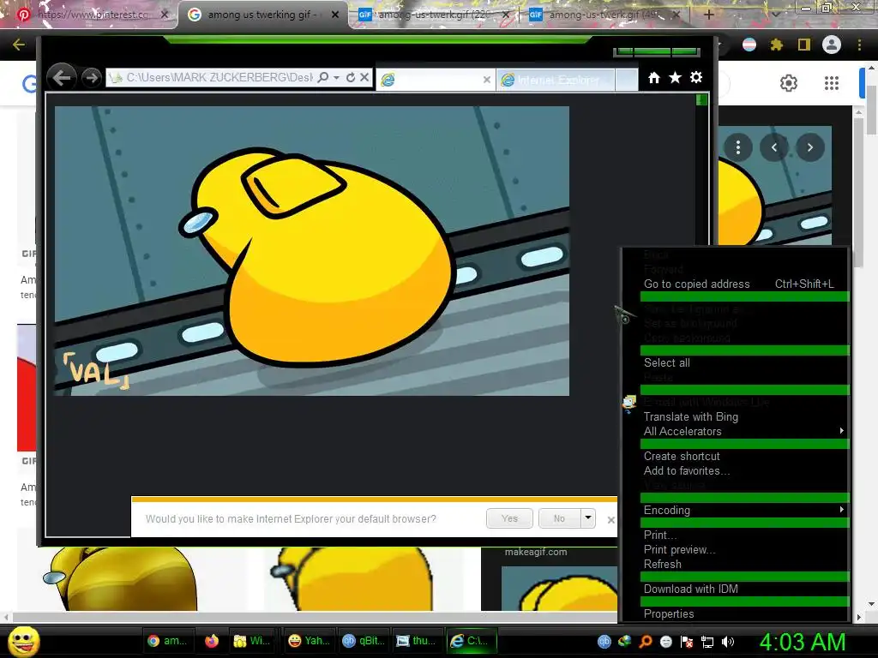Open Firefox from taskbar

[x=212, y=641]
